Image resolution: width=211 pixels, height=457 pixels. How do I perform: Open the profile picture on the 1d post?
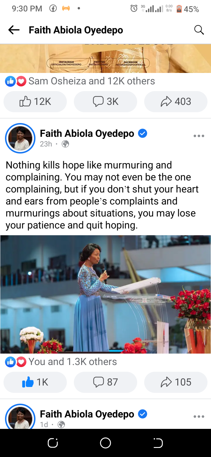click(20, 417)
